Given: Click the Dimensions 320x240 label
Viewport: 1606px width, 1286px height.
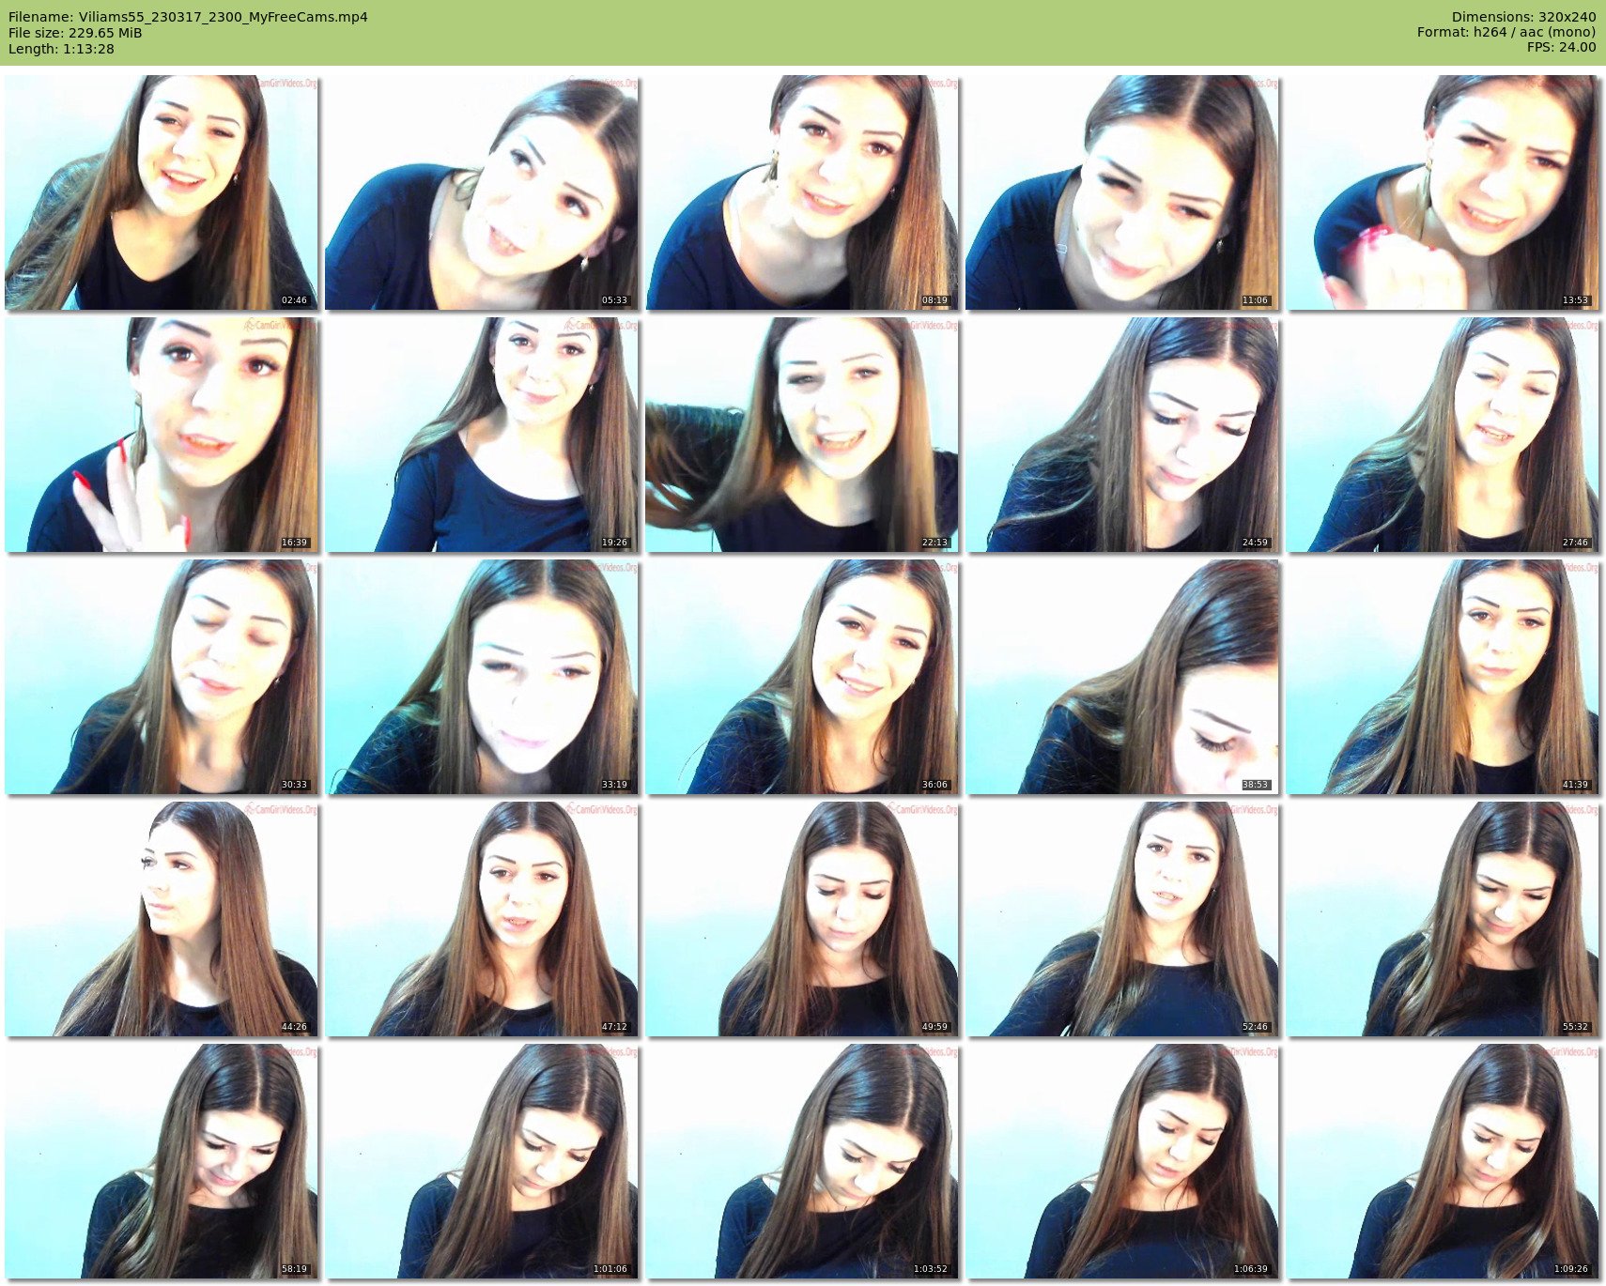Looking at the screenshot, I should (1523, 17).
